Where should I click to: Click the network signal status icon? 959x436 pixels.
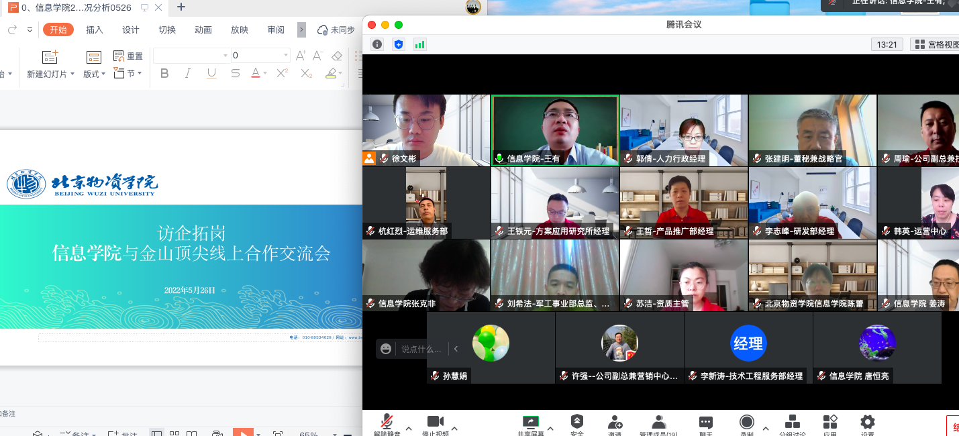420,44
